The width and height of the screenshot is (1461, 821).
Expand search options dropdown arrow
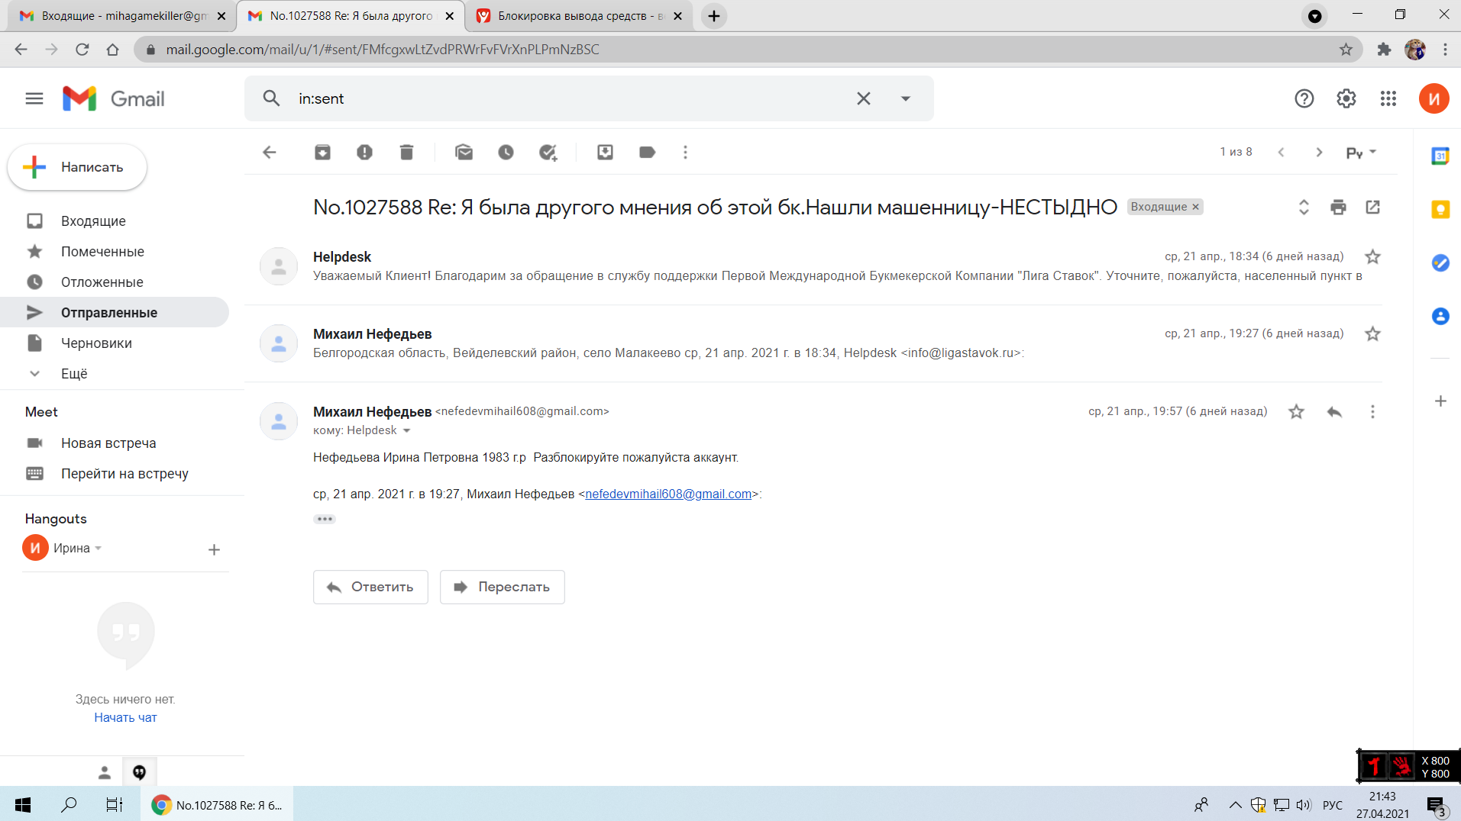[905, 98]
